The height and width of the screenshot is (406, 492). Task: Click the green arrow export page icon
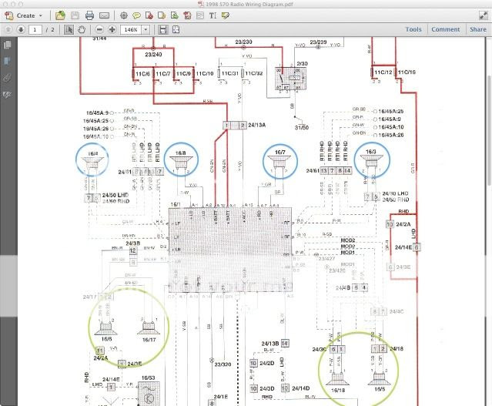(175, 15)
